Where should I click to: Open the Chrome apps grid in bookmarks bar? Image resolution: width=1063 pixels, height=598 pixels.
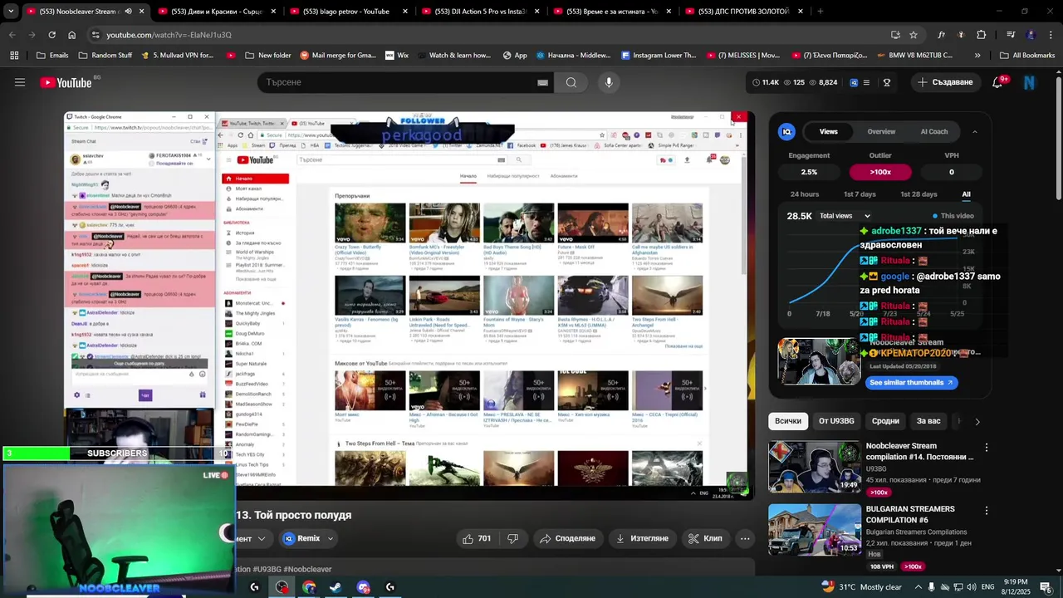click(14, 56)
